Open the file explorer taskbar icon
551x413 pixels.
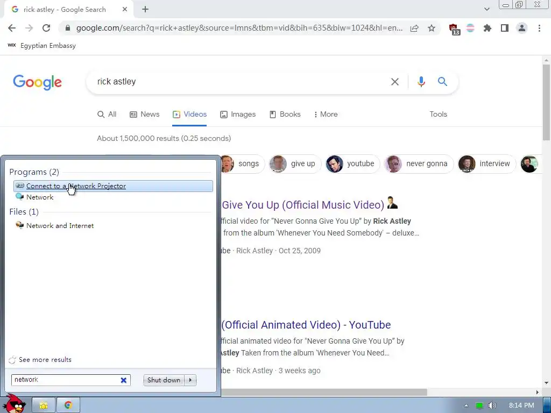click(x=44, y=405)
